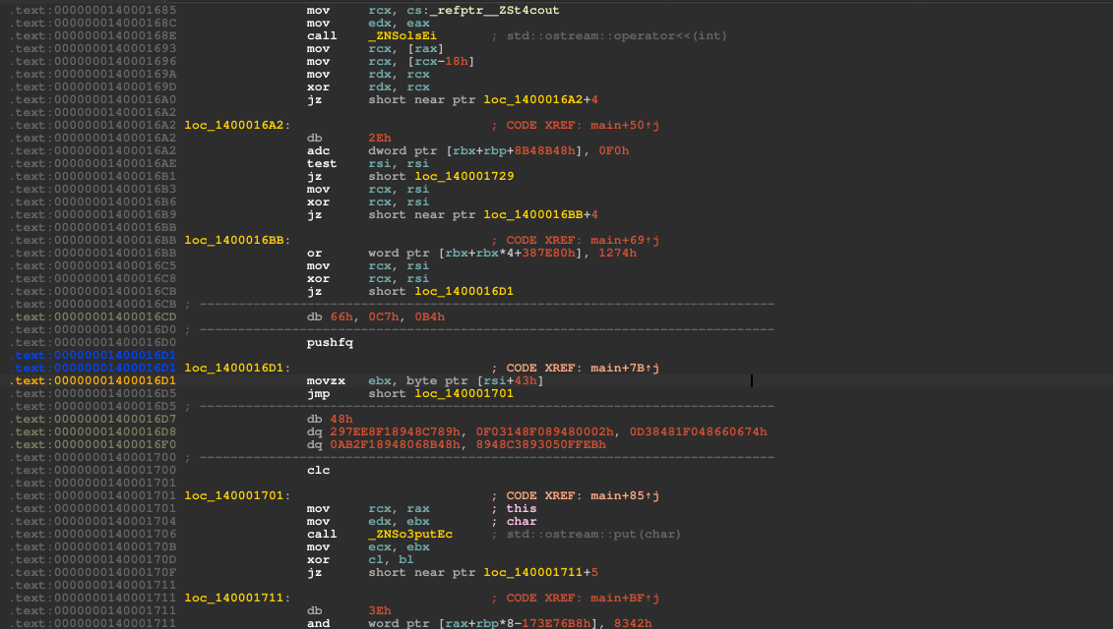Follow the CODE XREF main+50 reference
The image size is (1113, 629).
click(582, 126)
